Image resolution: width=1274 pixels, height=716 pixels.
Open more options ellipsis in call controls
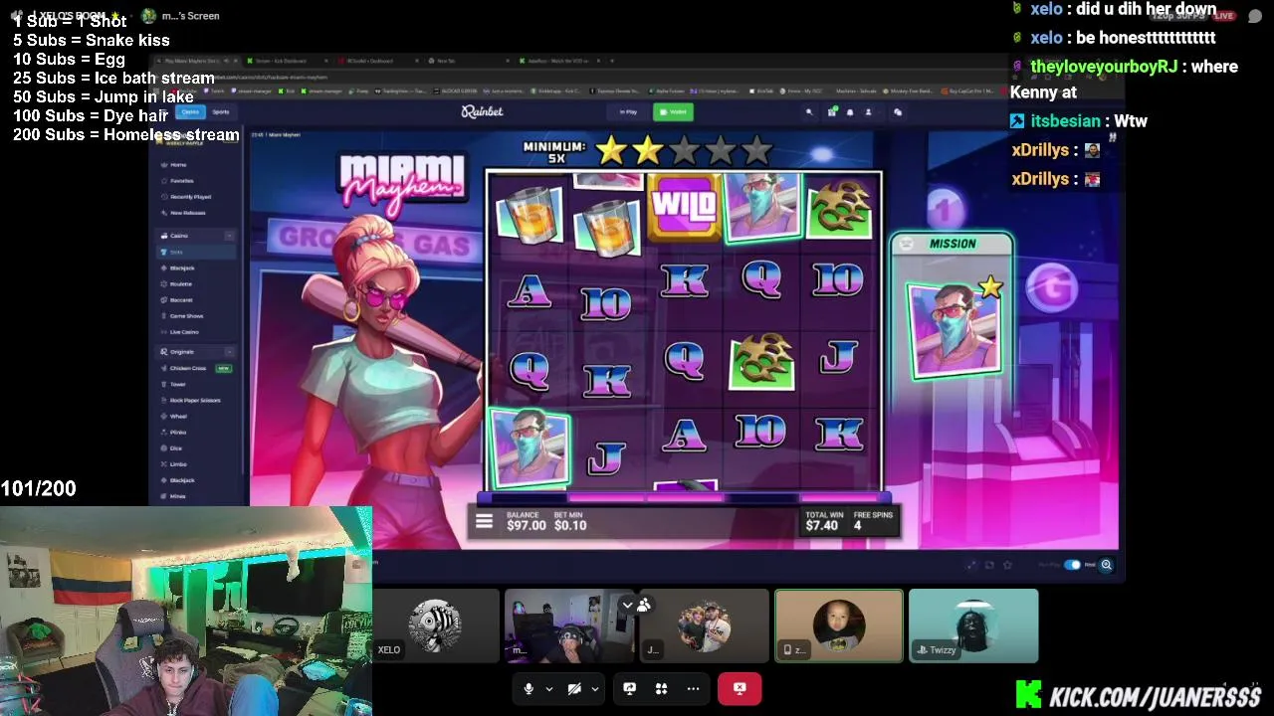[693, 688]
